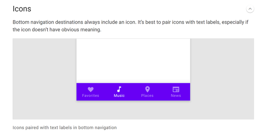The height and width of the screenshot is (139, 262).
Task: Click purple bar between Places and News
Action: (x=162, y=92)
